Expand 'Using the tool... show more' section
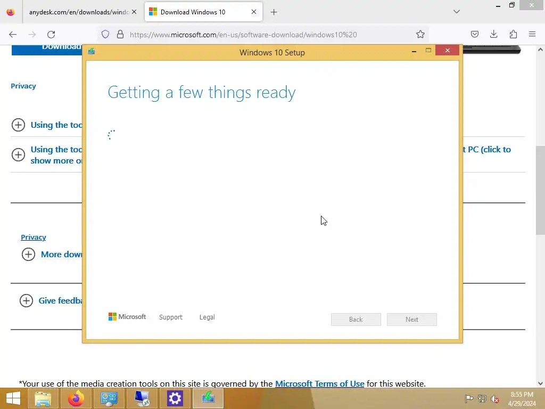545x409 pixels. coord(18,155)
